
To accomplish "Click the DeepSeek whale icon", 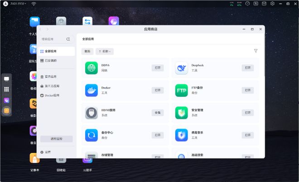I will 182,68.
